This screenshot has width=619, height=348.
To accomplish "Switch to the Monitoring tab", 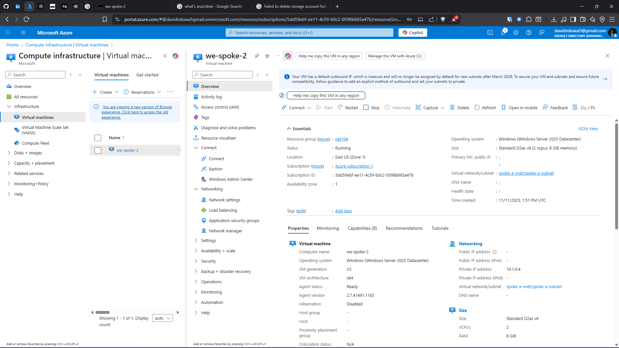I will pos(328,228).
